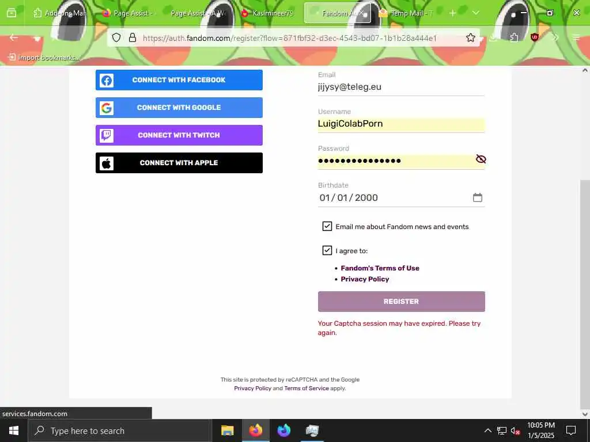The width and height of the screenshot is (590, 442).
Task: Open the Windows notification center
Action: [571, 430]
